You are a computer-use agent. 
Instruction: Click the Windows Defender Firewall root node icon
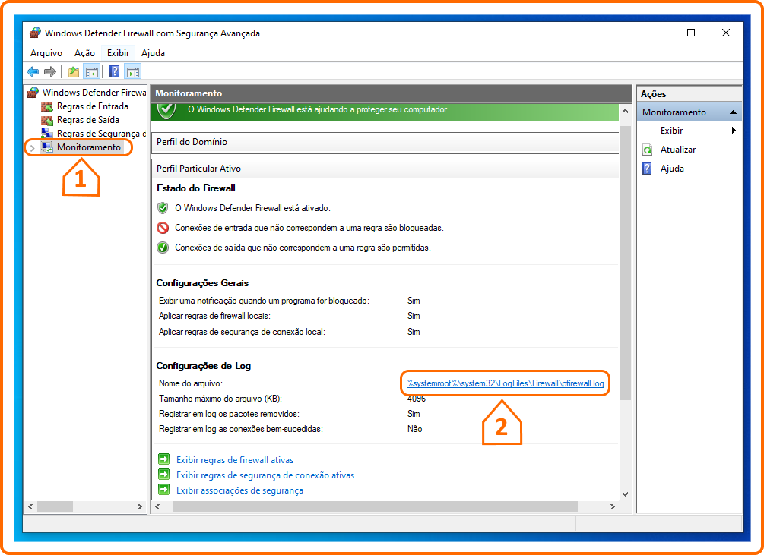coord(33,93)
